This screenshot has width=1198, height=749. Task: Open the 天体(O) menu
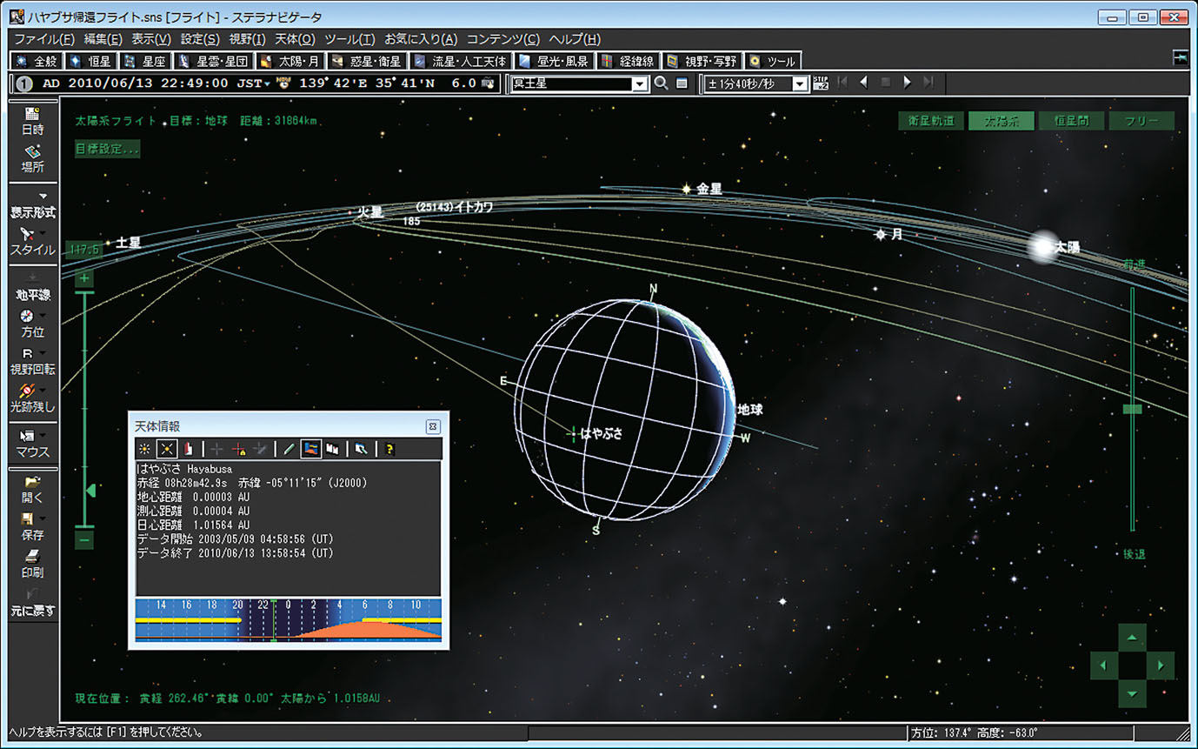point(296,39)
